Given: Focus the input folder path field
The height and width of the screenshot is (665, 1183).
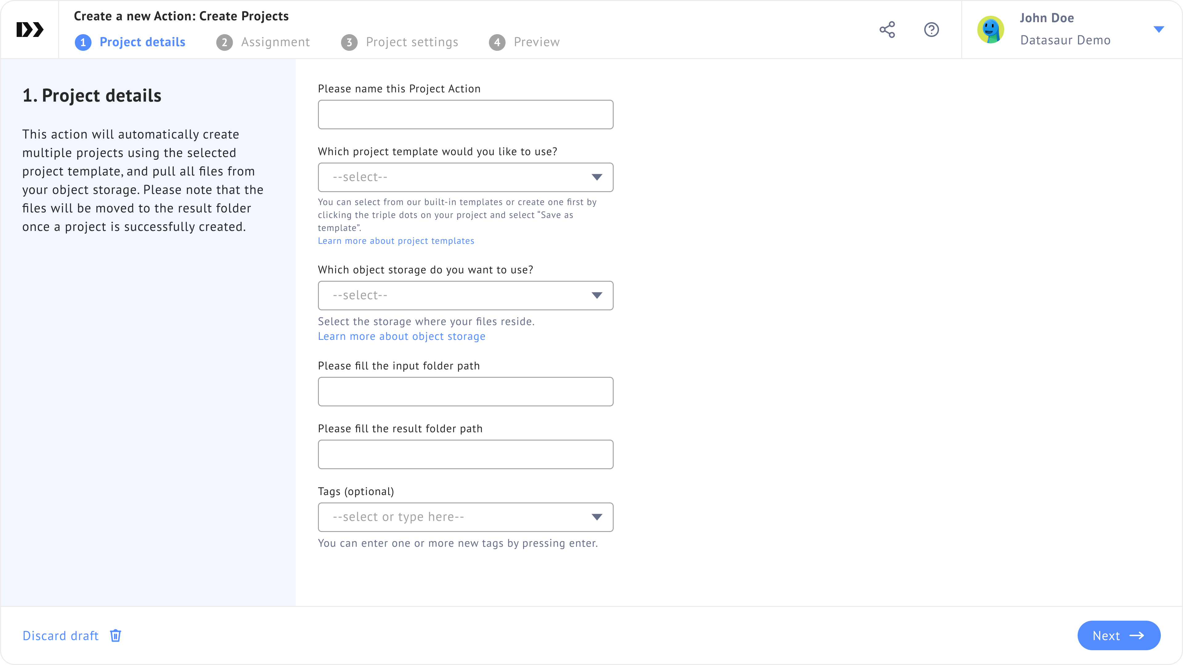Looking at the screenshot, I should pos(465,392).
